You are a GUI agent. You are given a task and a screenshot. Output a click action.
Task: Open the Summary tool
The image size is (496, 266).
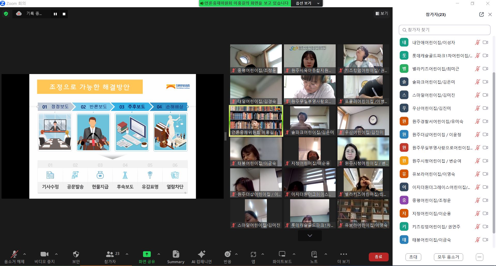(x=176, y=257)
